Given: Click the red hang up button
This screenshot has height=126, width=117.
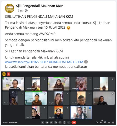Looking at the screenshot, I should [74, 122].
